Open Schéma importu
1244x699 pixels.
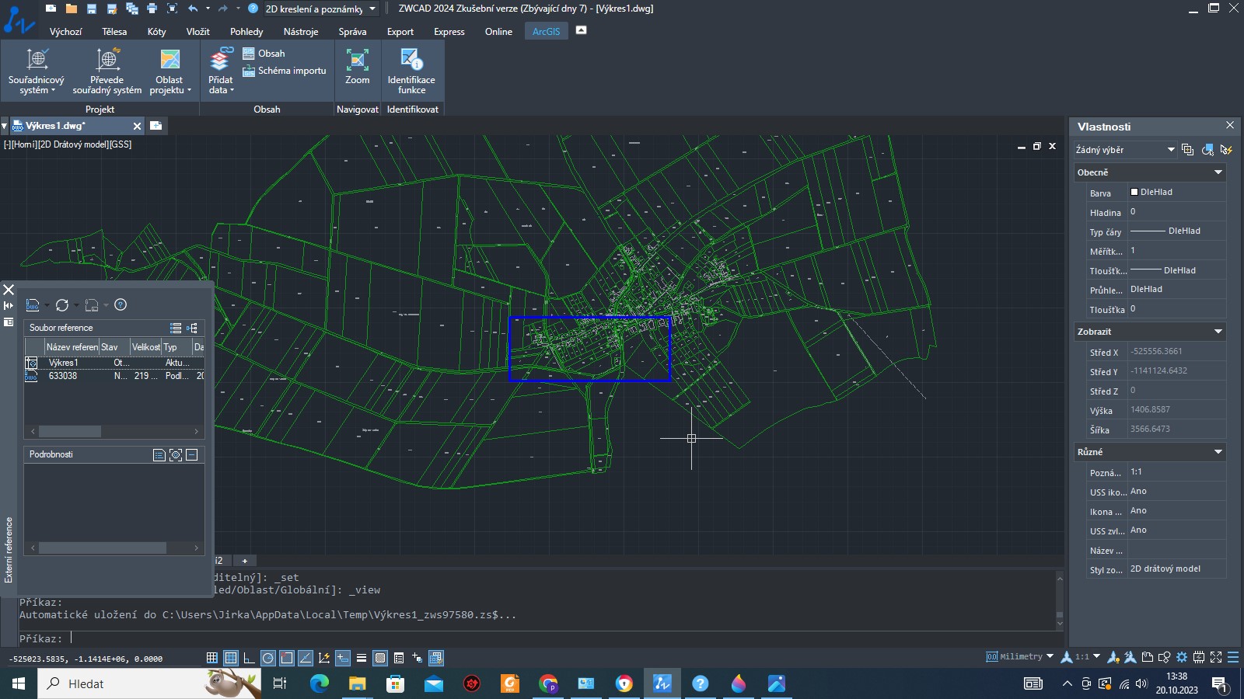[x=284, y=71]
